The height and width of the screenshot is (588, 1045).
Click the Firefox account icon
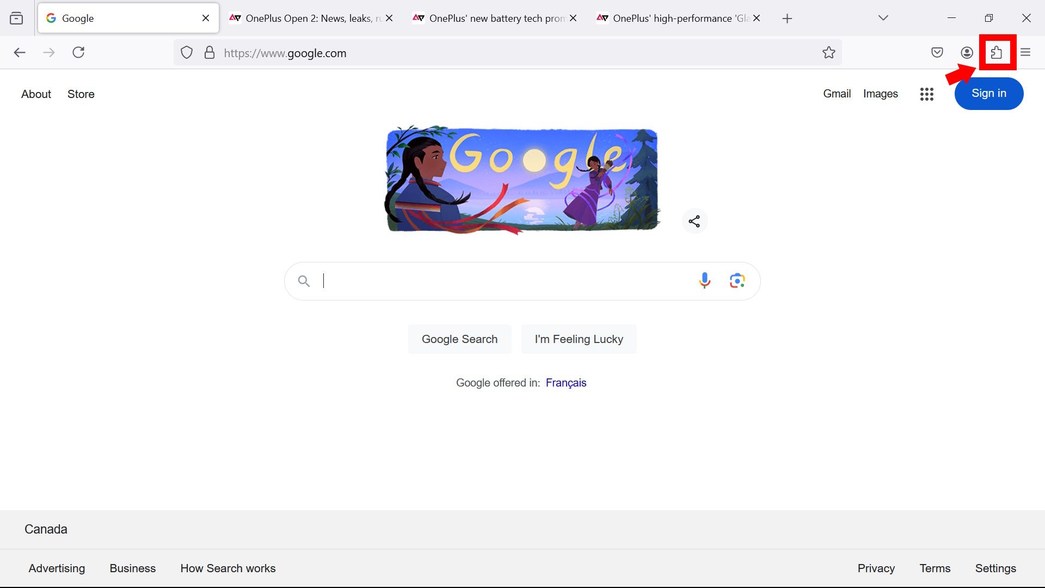pos(967,52)
